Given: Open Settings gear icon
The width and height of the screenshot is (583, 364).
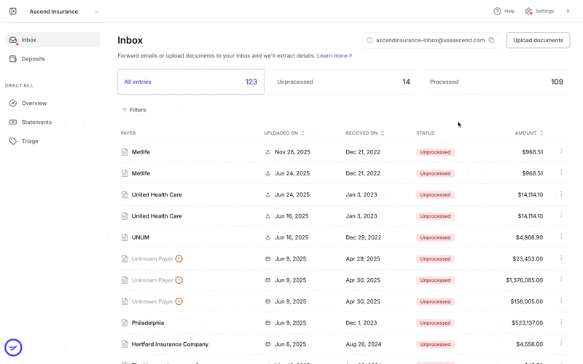Looking at the screenshot, I should click(x=528, y=11).
